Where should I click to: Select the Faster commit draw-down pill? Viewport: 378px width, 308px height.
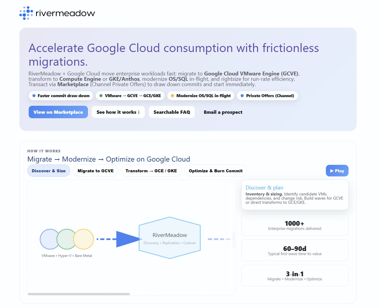61,96
